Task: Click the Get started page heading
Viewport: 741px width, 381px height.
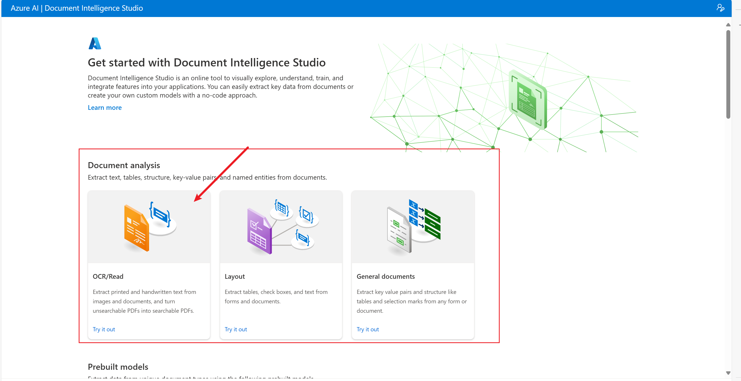Action: pos(206,62)
